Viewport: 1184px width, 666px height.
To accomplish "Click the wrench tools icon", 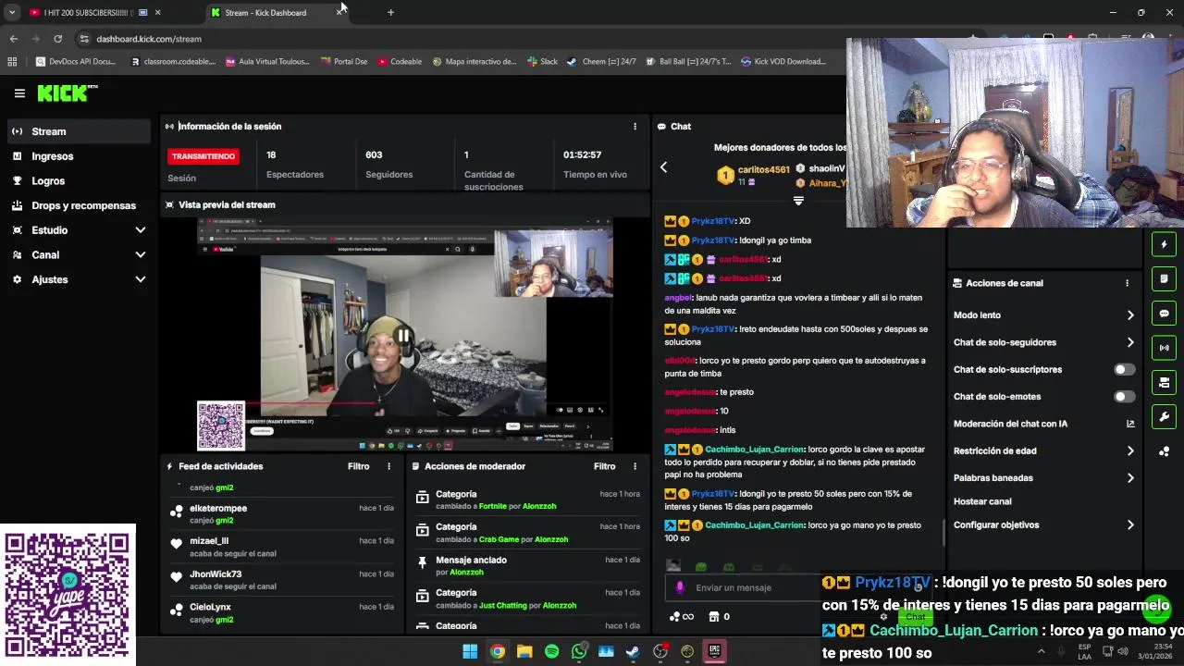I will [1164, 416].
